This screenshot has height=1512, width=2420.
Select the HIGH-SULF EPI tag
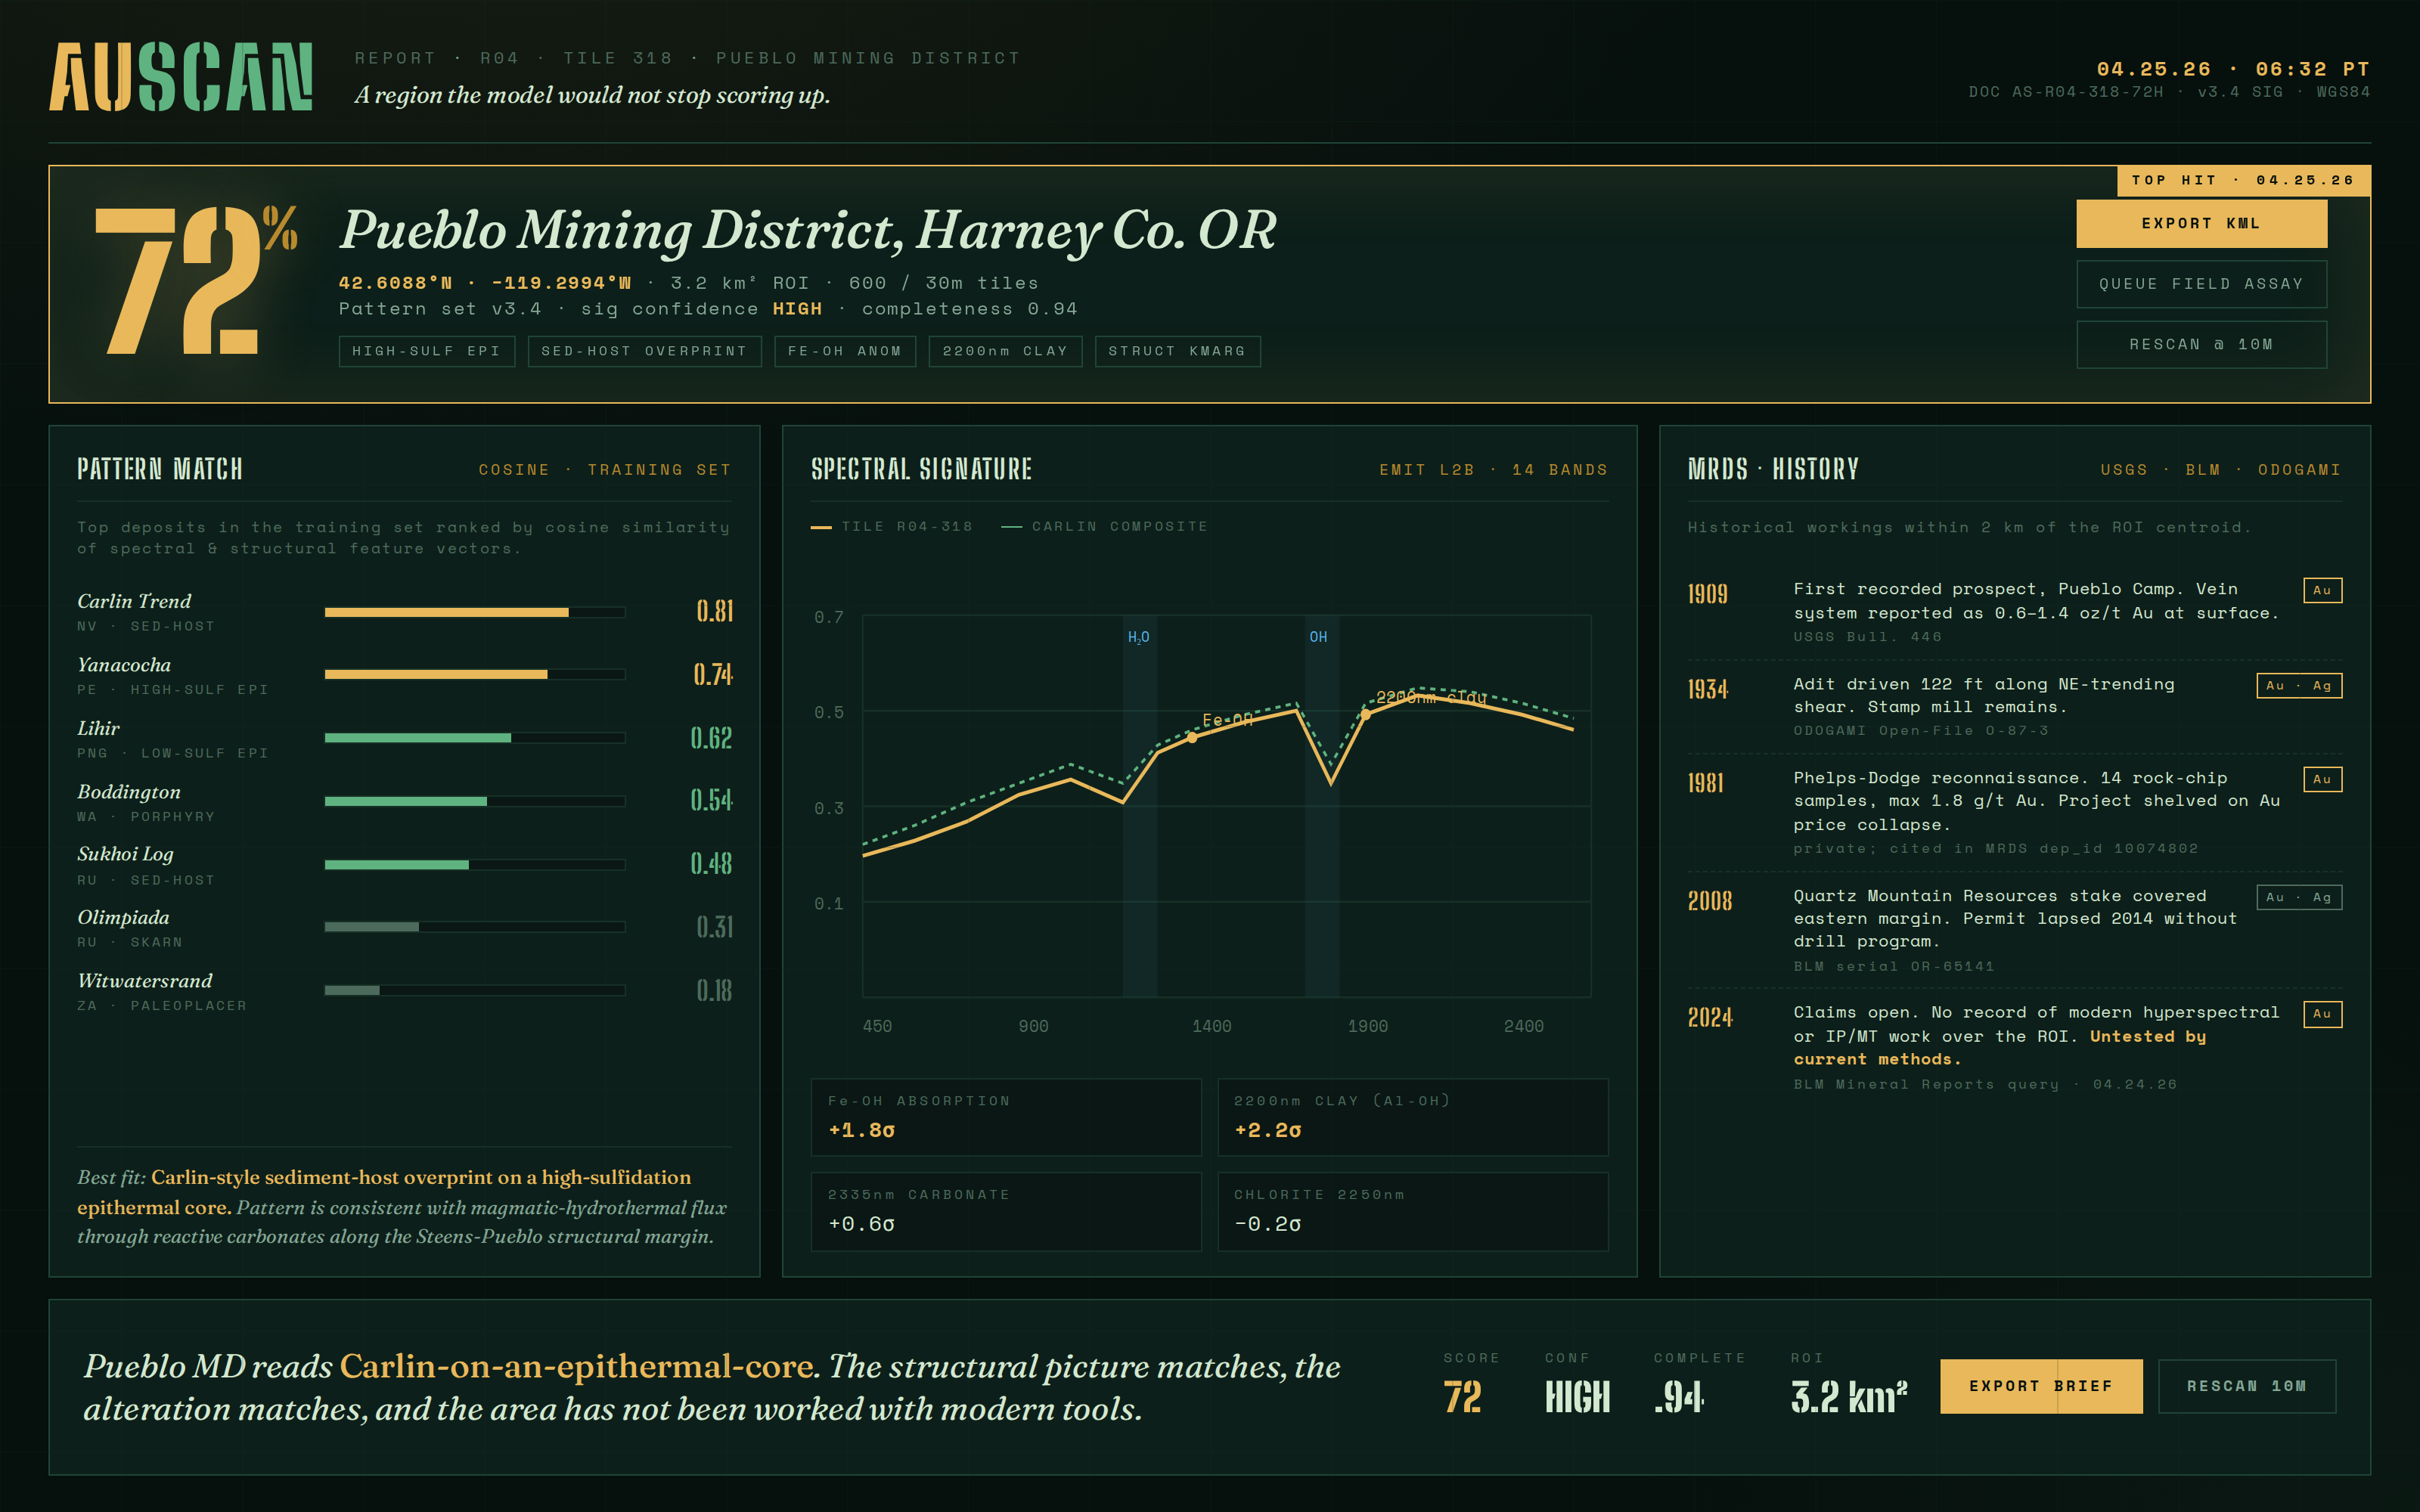pyautogui.click(x=426, y=351)
